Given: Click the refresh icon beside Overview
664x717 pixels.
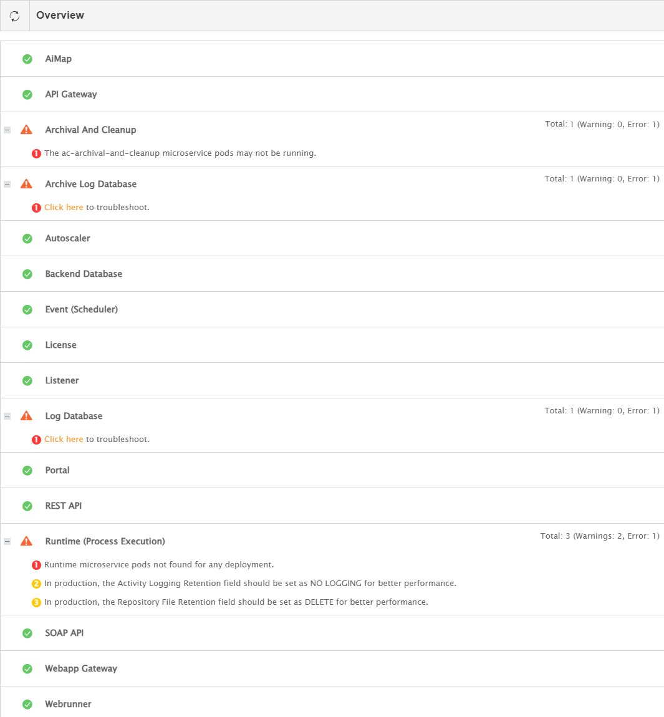Looking at the screenshot, I should pyautogui.click(x=14, y=16).
